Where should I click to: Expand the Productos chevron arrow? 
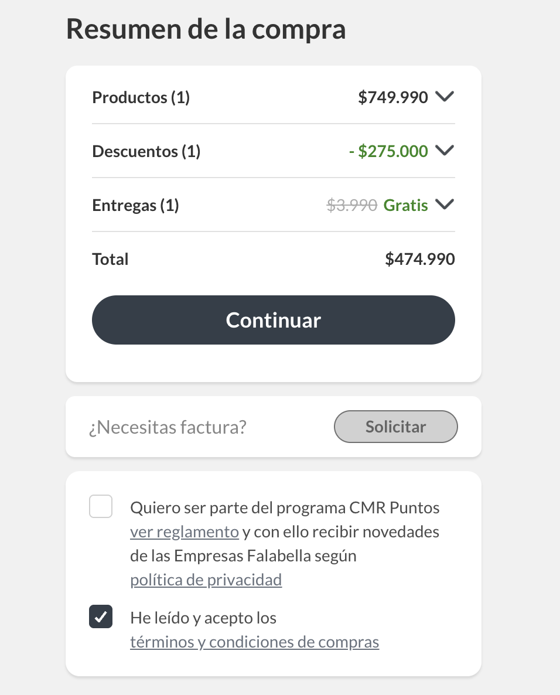(x=445, y=97)
